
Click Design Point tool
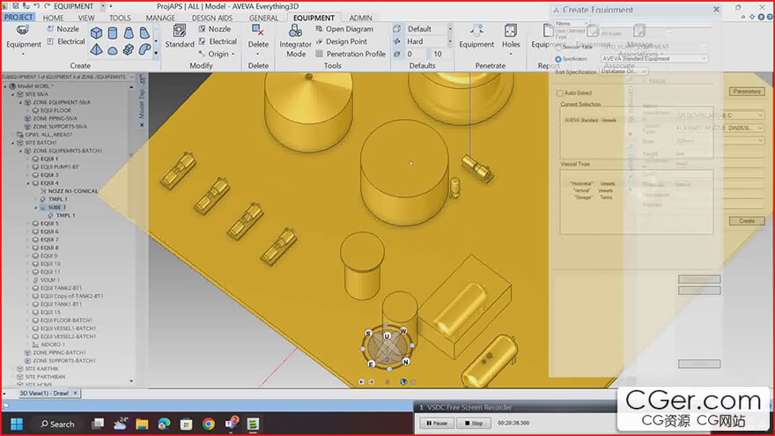[x=341, y=41]
